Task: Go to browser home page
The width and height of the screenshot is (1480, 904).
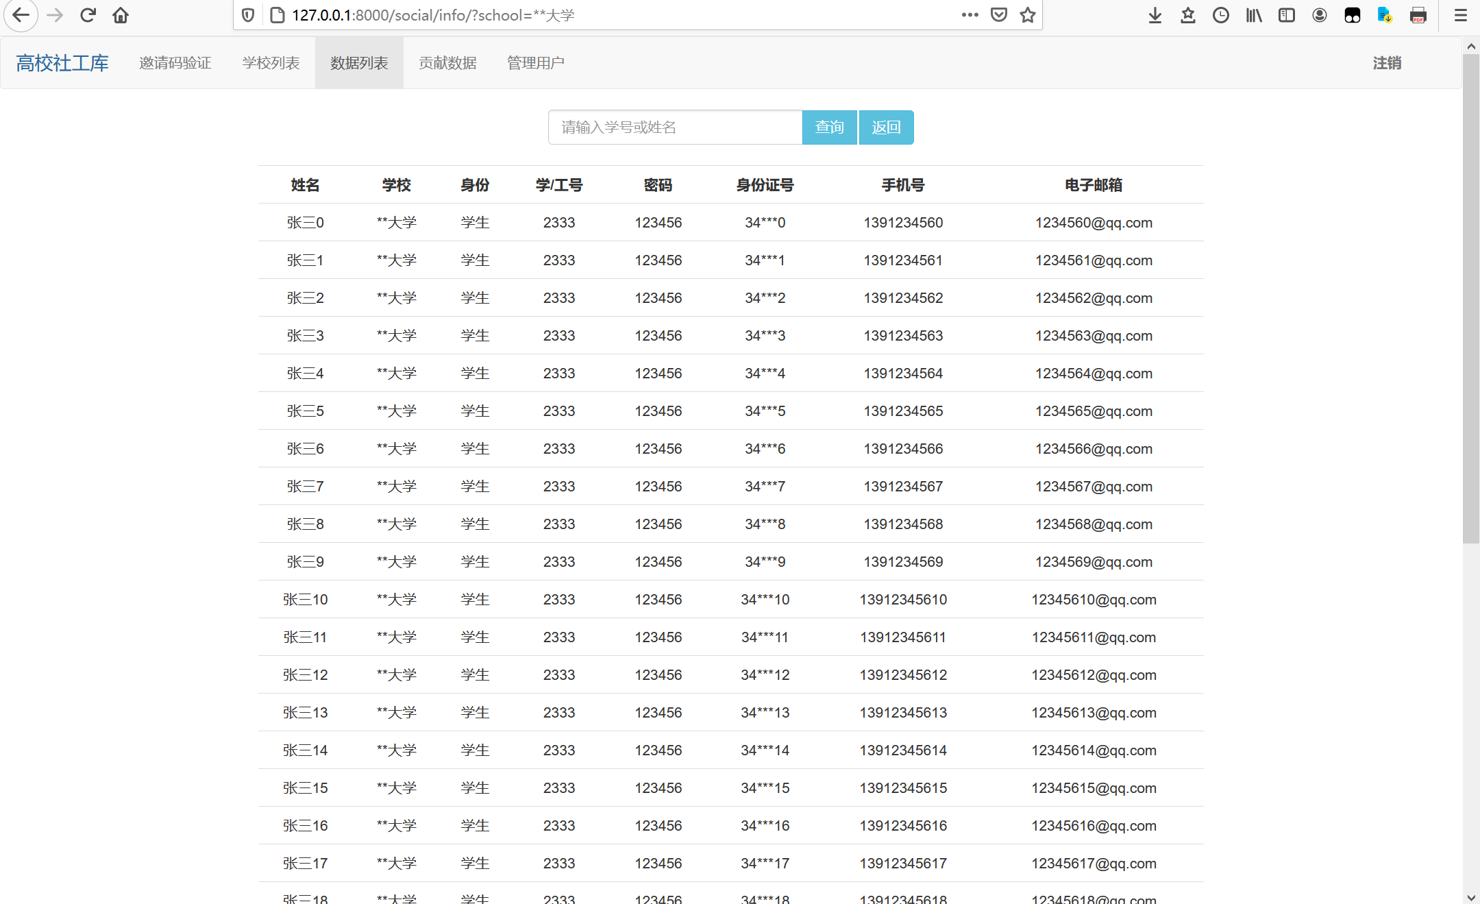Action: [x=121, y=15]
